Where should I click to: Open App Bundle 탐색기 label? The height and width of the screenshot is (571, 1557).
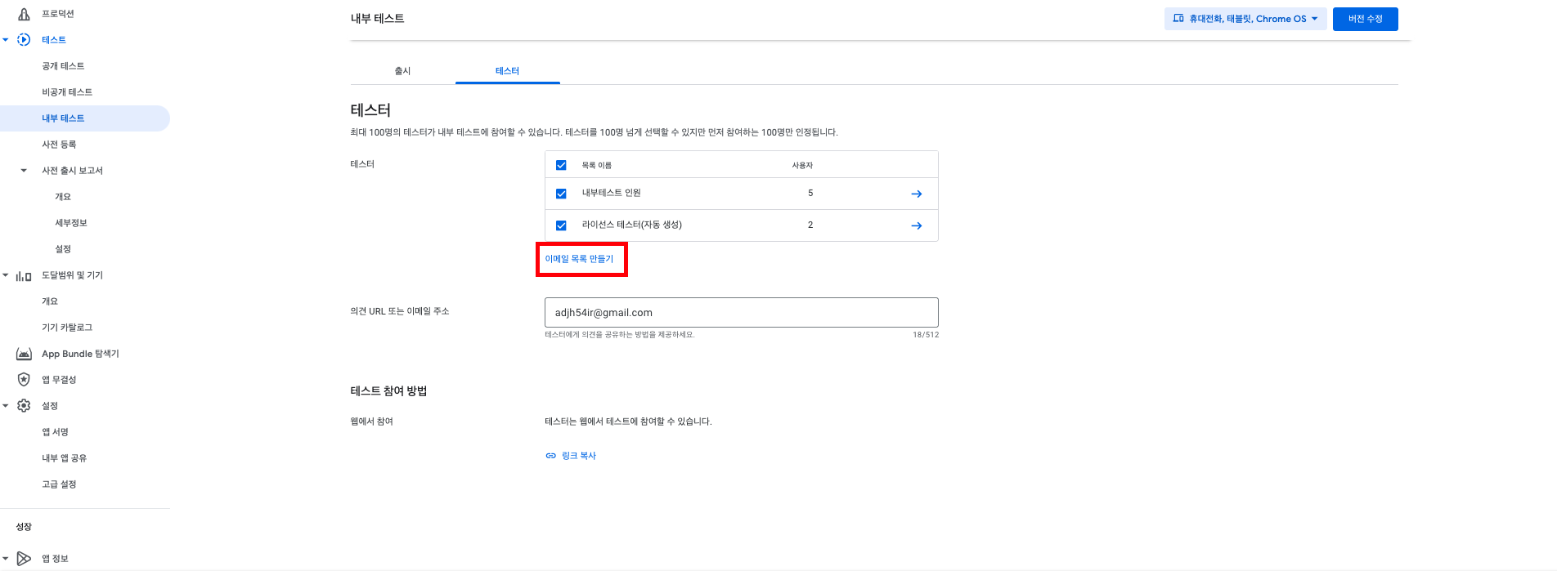click(x=80, y=354)
